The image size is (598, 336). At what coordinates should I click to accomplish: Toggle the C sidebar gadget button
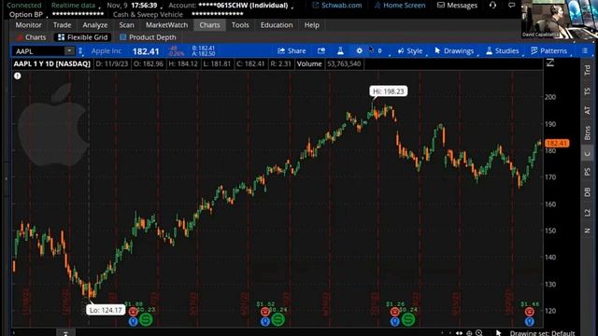[588, 153]
